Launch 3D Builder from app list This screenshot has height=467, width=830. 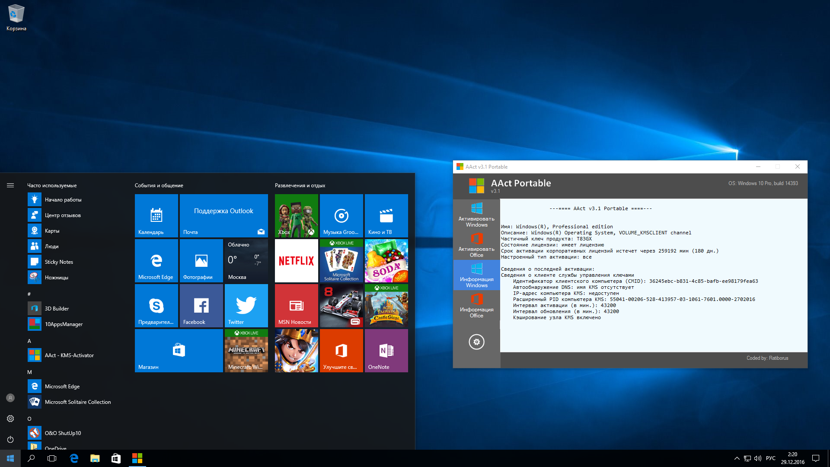click(x=73, y=309)
